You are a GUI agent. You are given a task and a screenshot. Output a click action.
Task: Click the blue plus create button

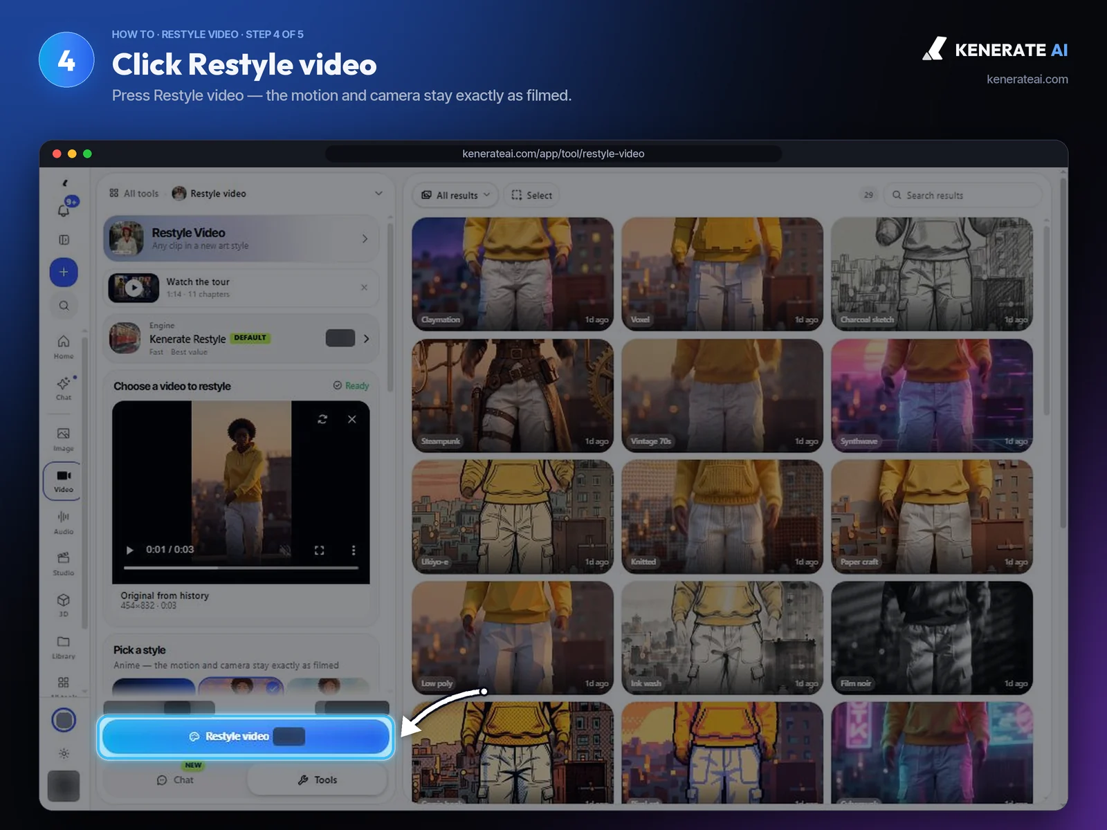point(64,272)
